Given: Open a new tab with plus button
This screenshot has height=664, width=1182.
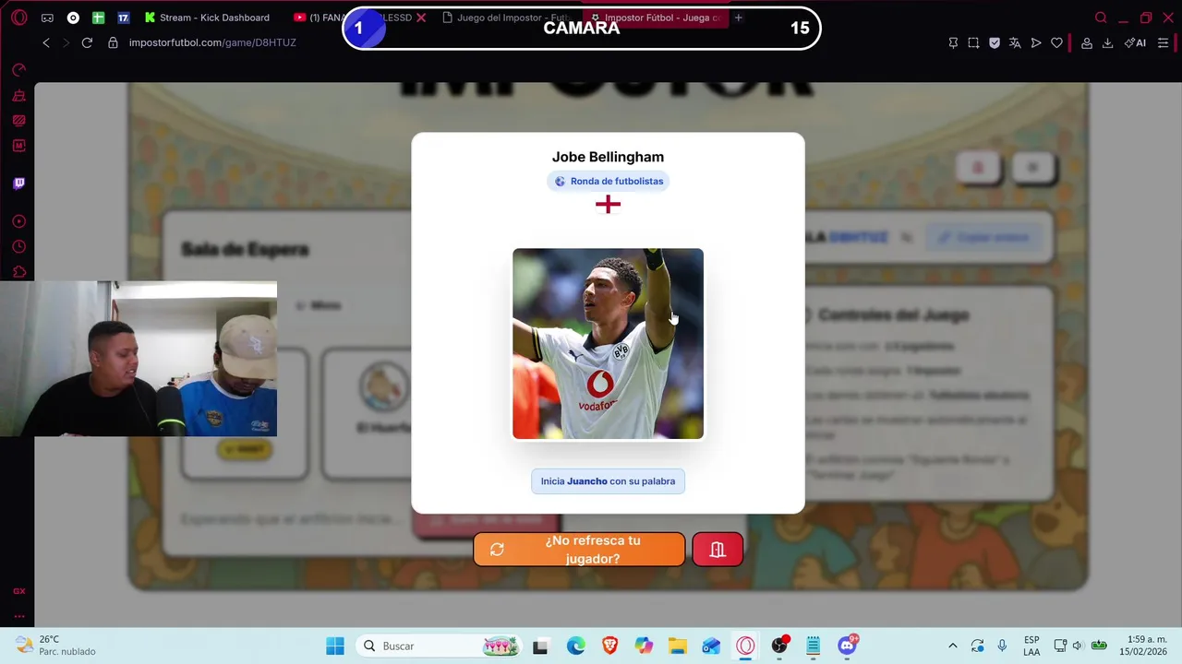Looking at the screenshot, I should [738, 18].
